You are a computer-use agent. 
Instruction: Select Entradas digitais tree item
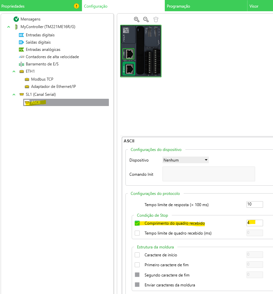point(40,35)
